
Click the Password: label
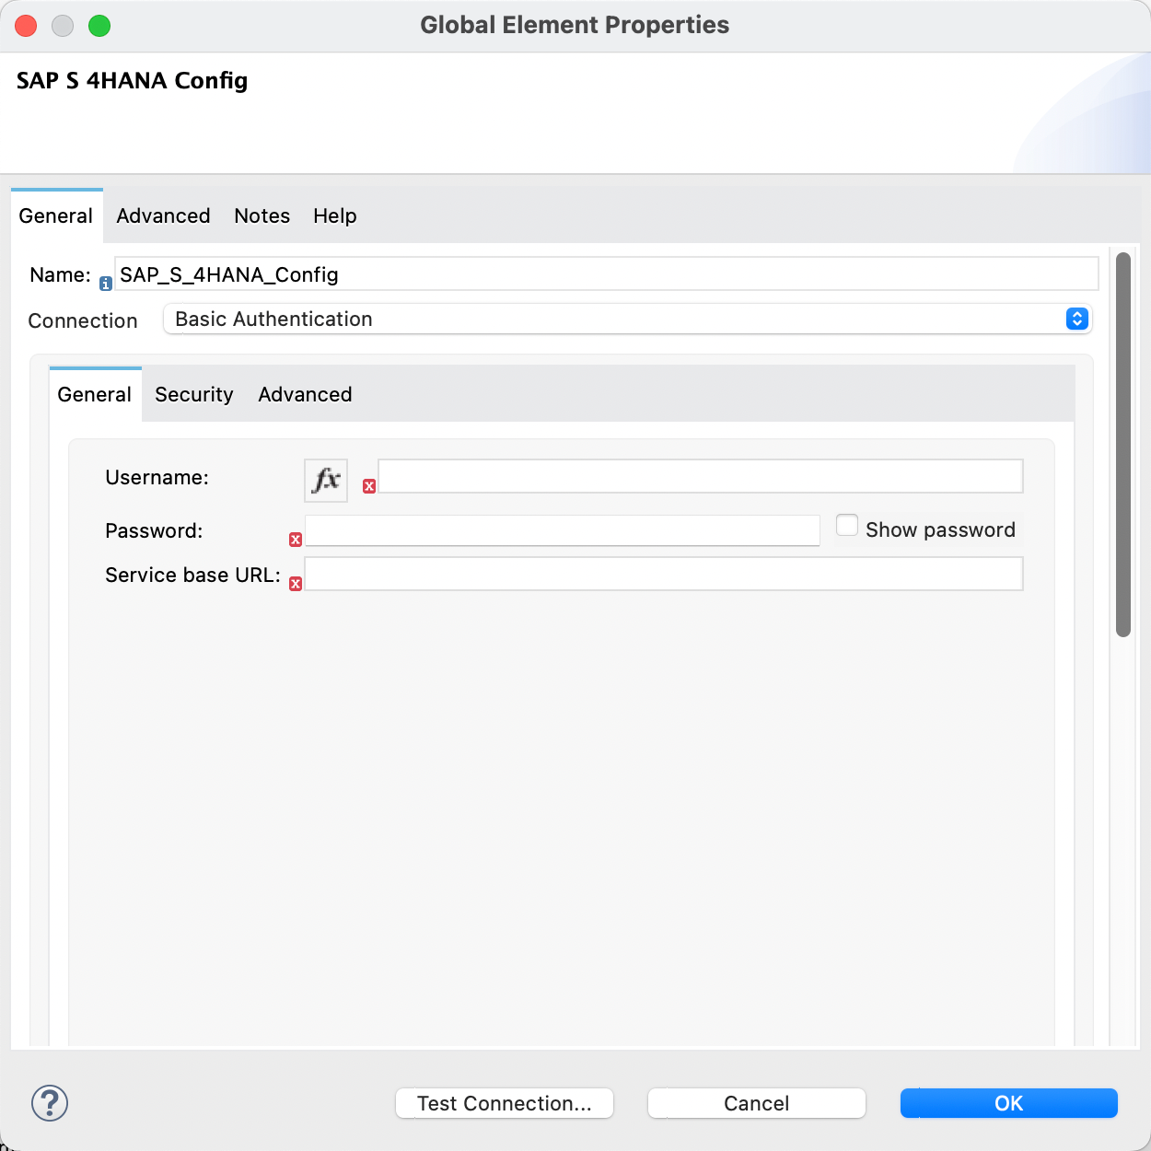click(154, 530)
